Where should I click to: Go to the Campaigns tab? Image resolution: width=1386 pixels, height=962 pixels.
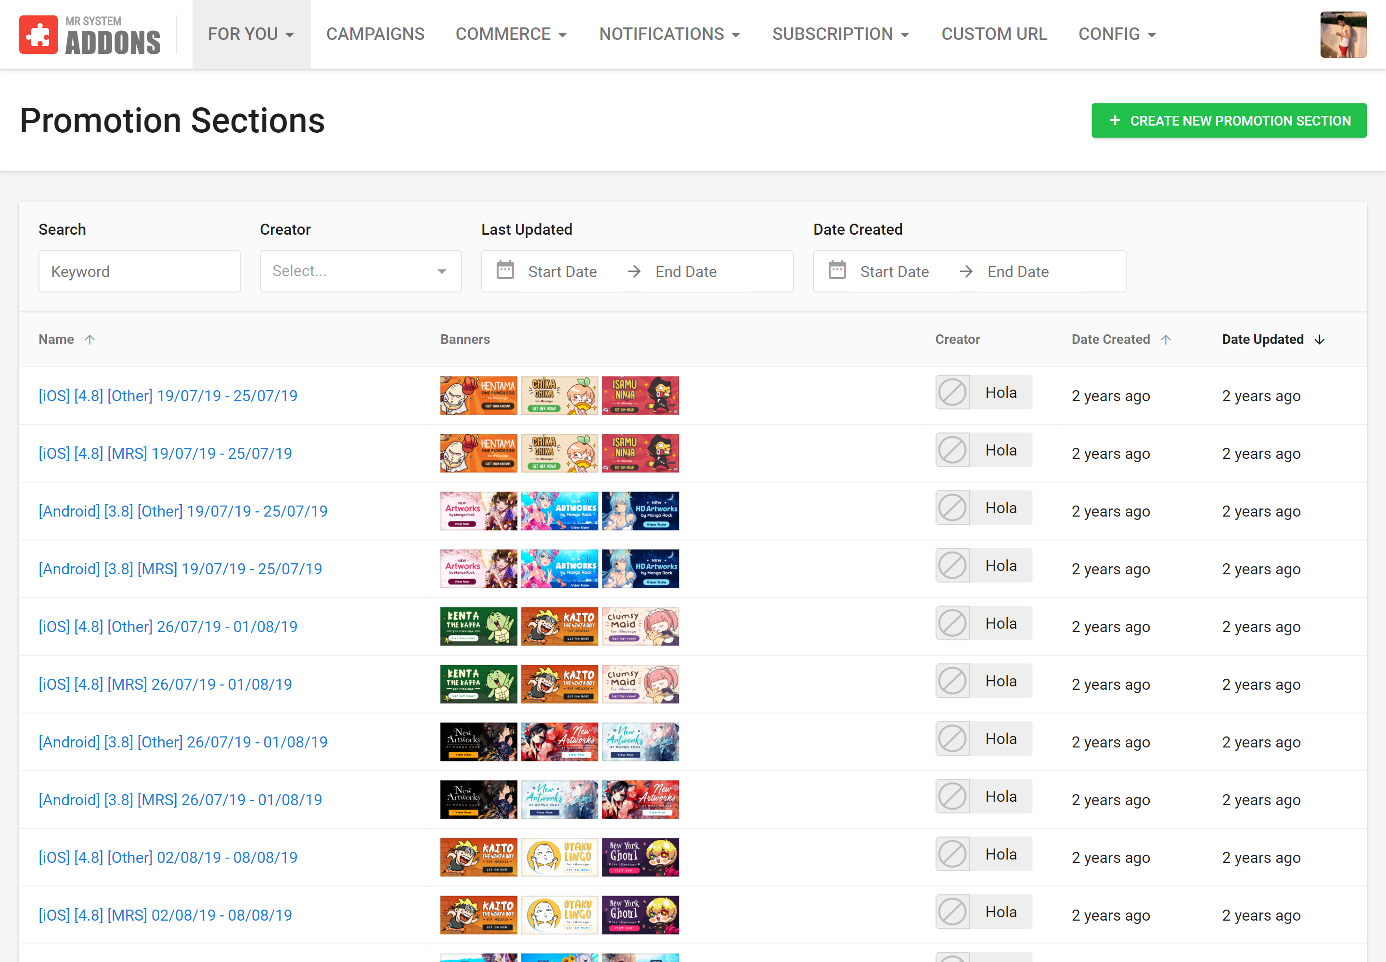point(375,34)
